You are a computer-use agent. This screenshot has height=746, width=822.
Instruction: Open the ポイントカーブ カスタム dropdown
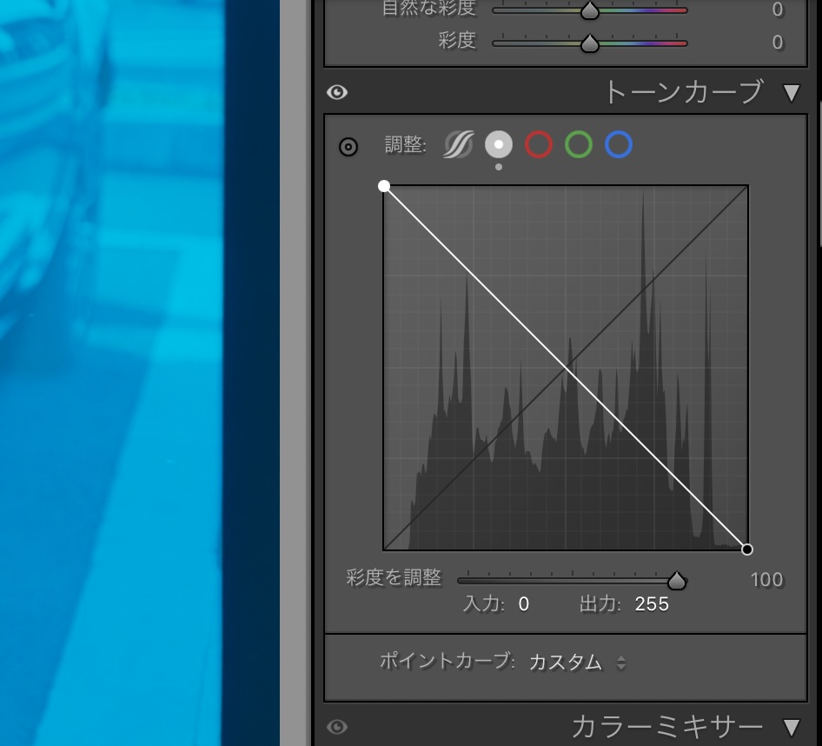pyautogui.click(x=577, y=662)
